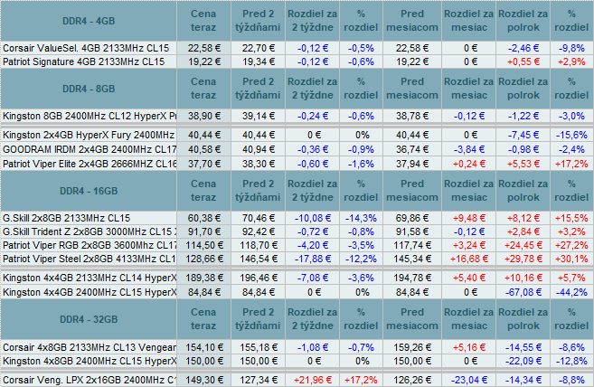Click the 70,46 € price two weeks ago
Viewport: 594px width, 387px height.
point(259,218)
